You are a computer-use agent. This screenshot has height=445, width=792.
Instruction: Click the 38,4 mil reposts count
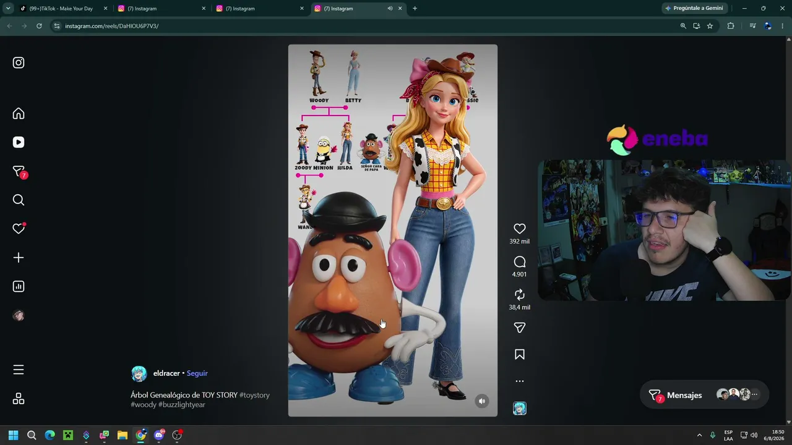520,307
